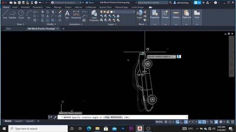This screenshot has height=132, width=236.
Task: Select the Explode tool
Action: pyautogui.click(x=60, y=16)
